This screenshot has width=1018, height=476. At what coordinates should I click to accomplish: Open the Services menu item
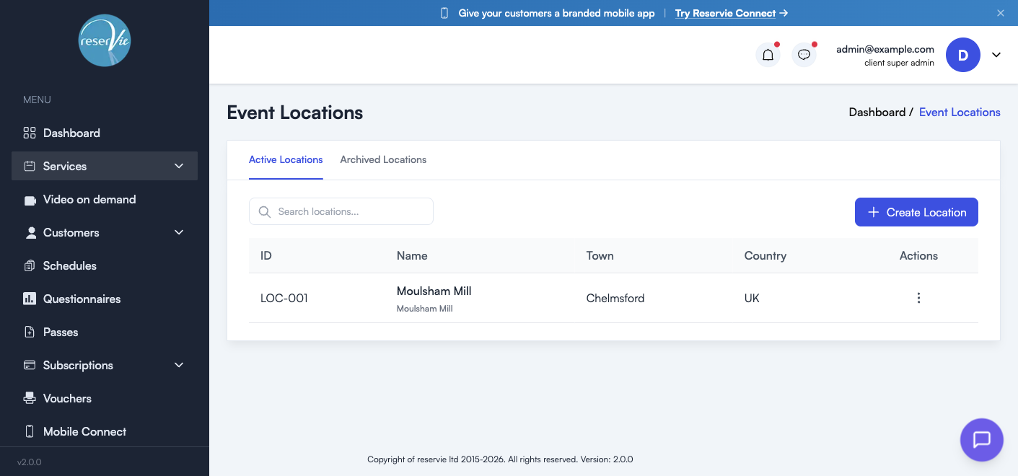point(105,166)
